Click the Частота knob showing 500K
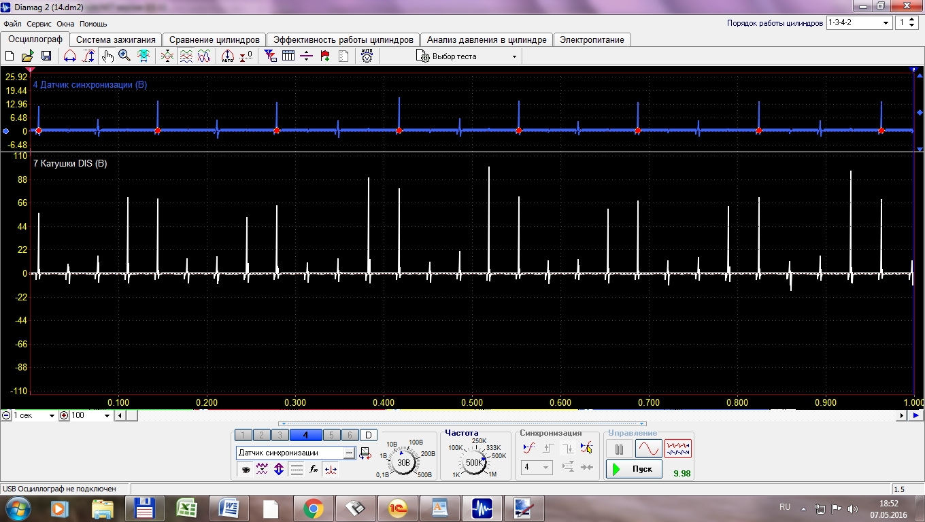Viewport: 925px width, 522px height. (473, 462)
